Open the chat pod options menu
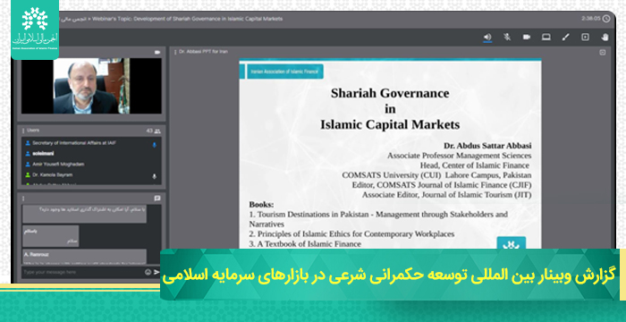This screenshot has height=322, width=626. 23,199
